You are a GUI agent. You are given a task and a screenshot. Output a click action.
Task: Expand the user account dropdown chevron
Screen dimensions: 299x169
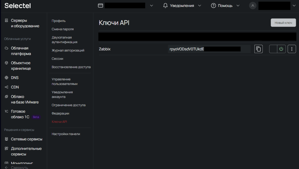(x=294, y=6)
